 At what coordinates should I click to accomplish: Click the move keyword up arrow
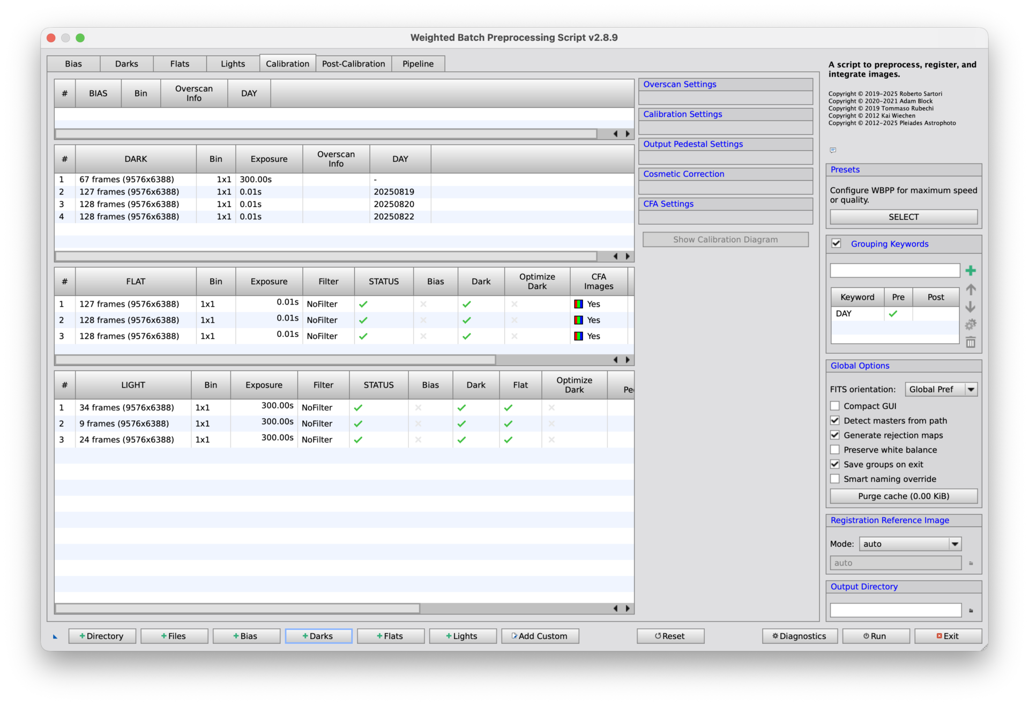click(970, 290)
